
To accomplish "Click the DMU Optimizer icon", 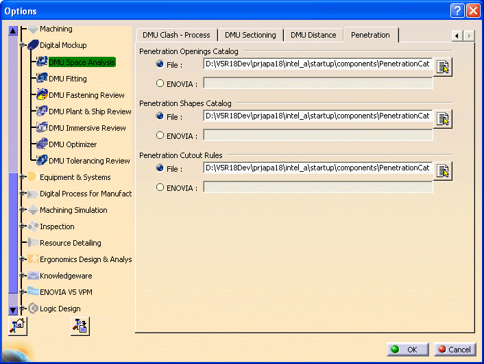I will (40, 144).
